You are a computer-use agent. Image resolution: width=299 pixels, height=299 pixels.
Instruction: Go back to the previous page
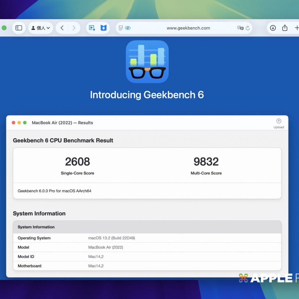pyautogui.click(x=62, y=28)
